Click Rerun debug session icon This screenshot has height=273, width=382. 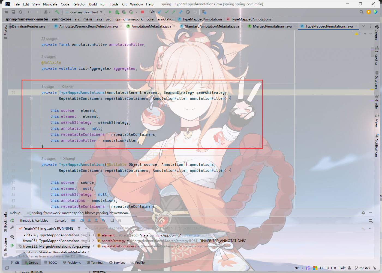12,221
